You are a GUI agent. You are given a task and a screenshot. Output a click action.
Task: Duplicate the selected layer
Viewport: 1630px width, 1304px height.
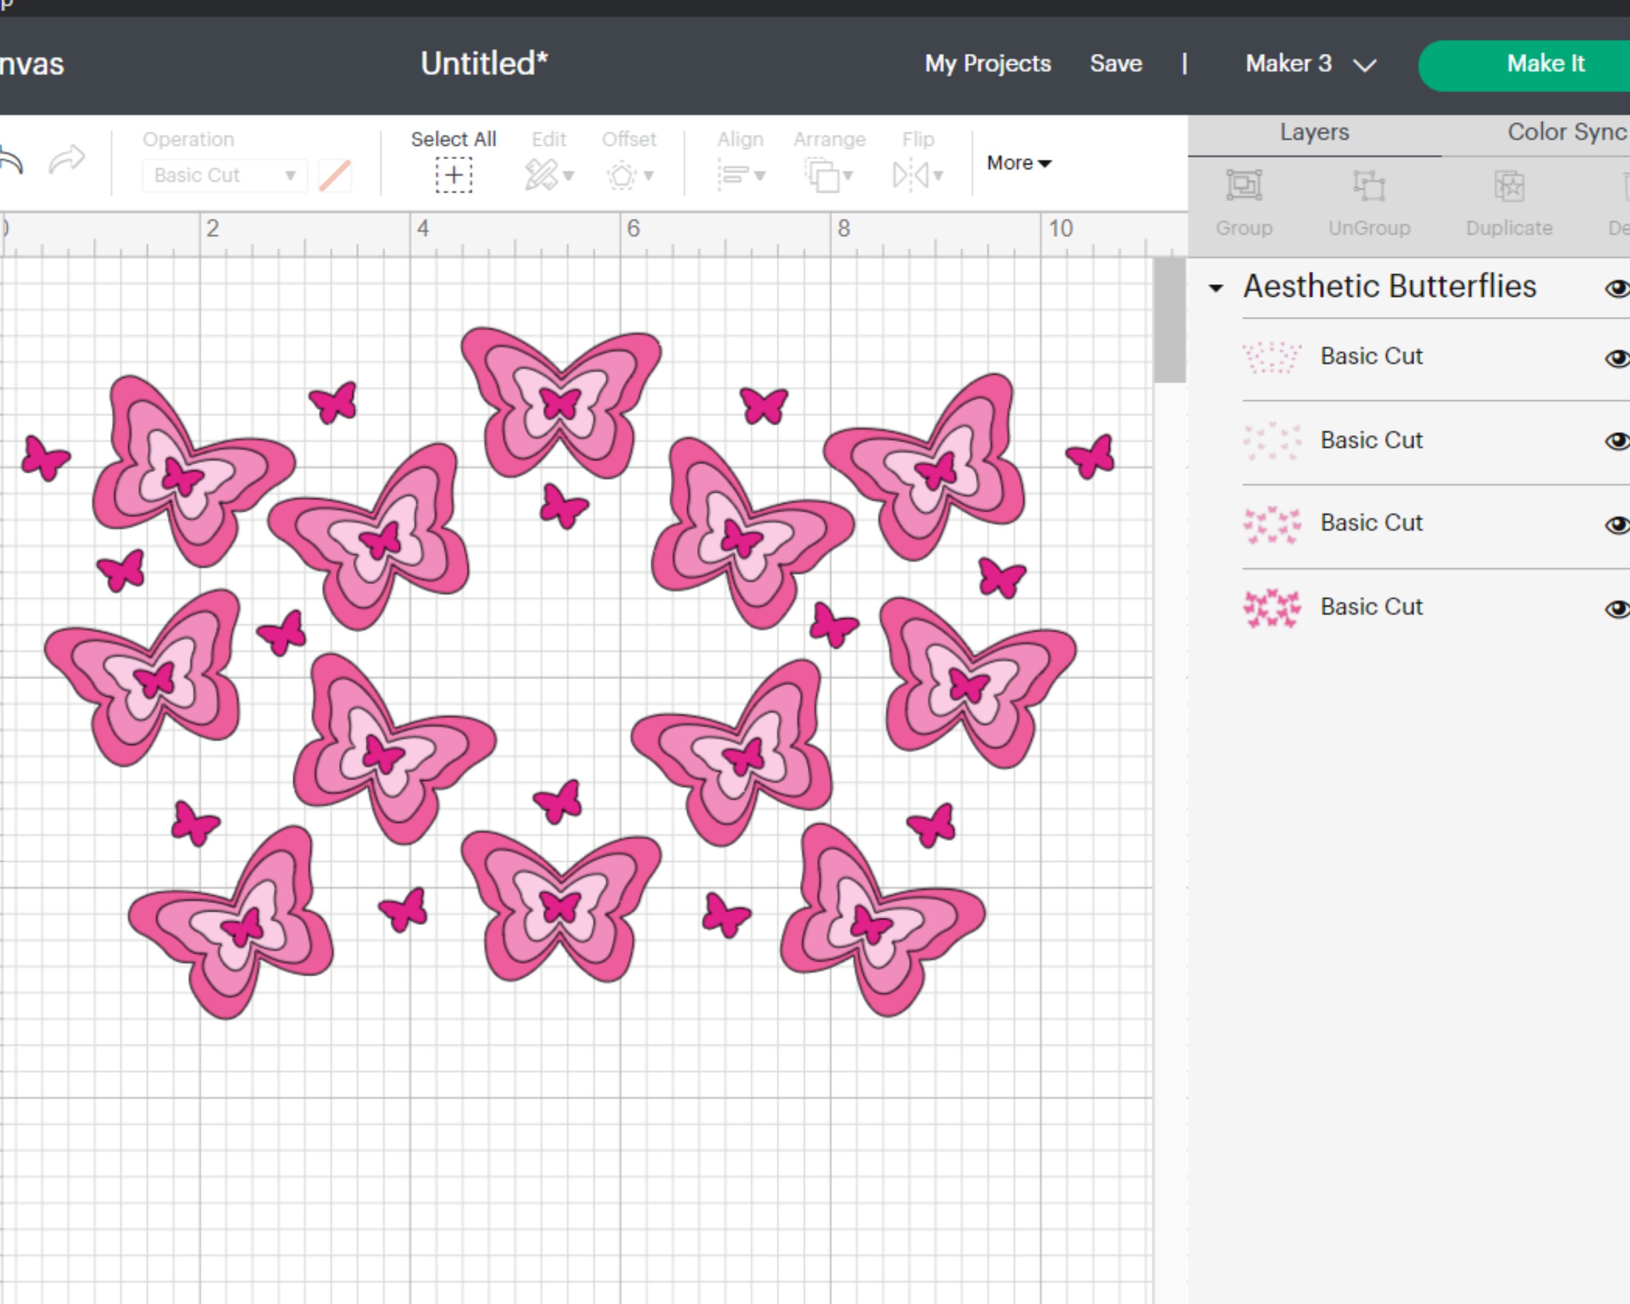(1508, 200)
